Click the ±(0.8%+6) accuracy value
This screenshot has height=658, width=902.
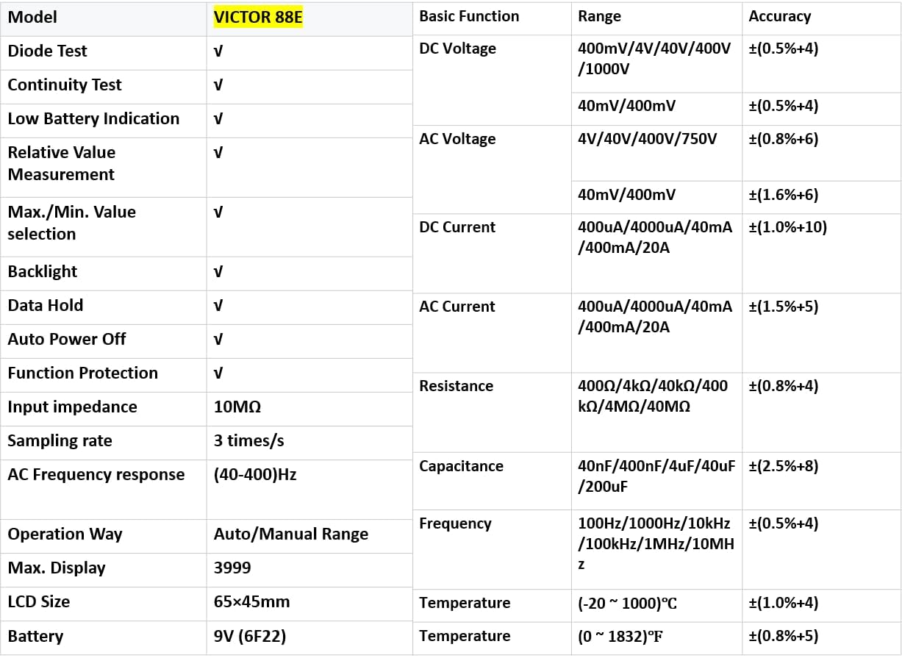click(x=784, y=140)
